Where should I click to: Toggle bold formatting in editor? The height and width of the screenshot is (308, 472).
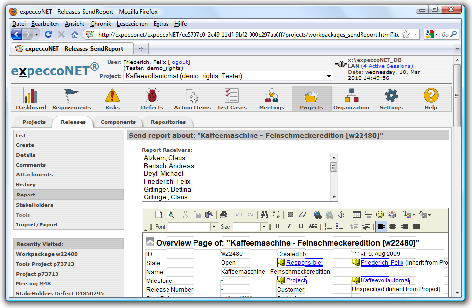click(277, 226)
